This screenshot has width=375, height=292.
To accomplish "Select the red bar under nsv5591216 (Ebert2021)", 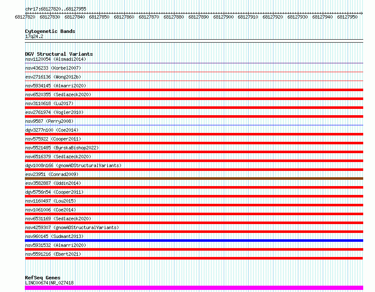I will tap(194, 258).
